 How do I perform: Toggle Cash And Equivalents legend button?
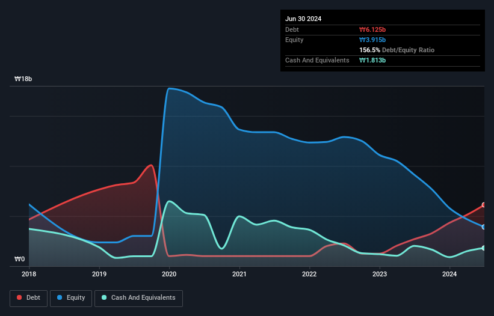pyautogui.click(x=138, y=298)
